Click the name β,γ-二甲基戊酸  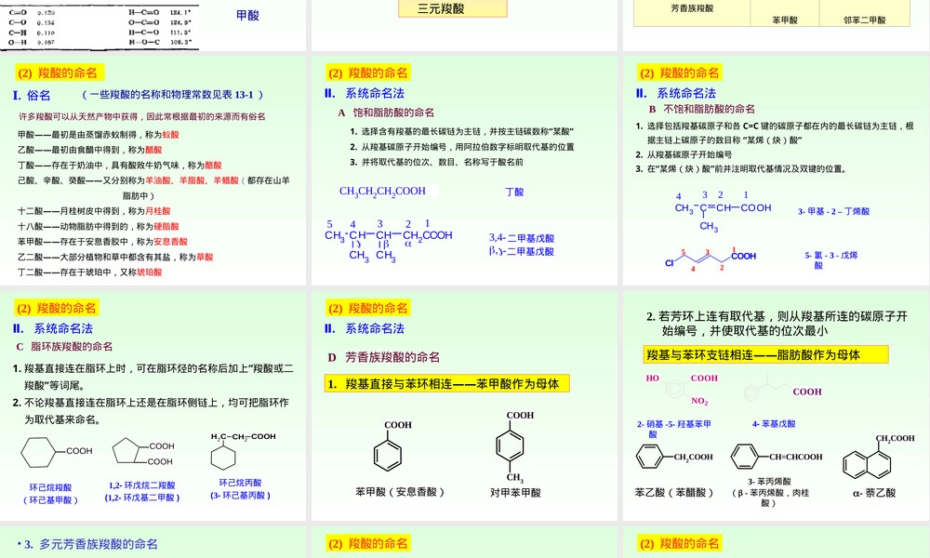522,251
